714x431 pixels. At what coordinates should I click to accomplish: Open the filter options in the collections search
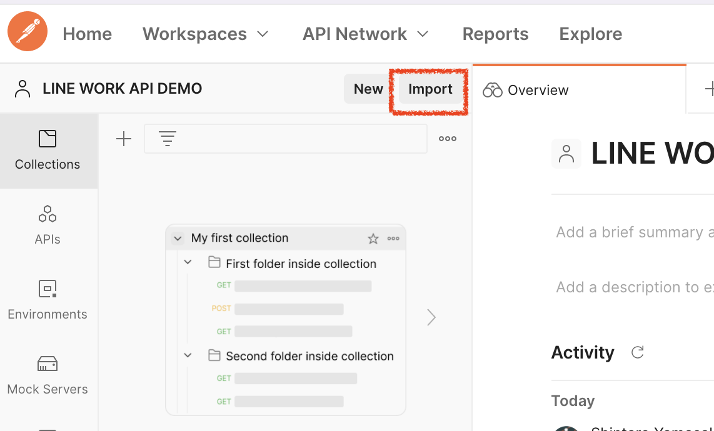click(167, 139)
